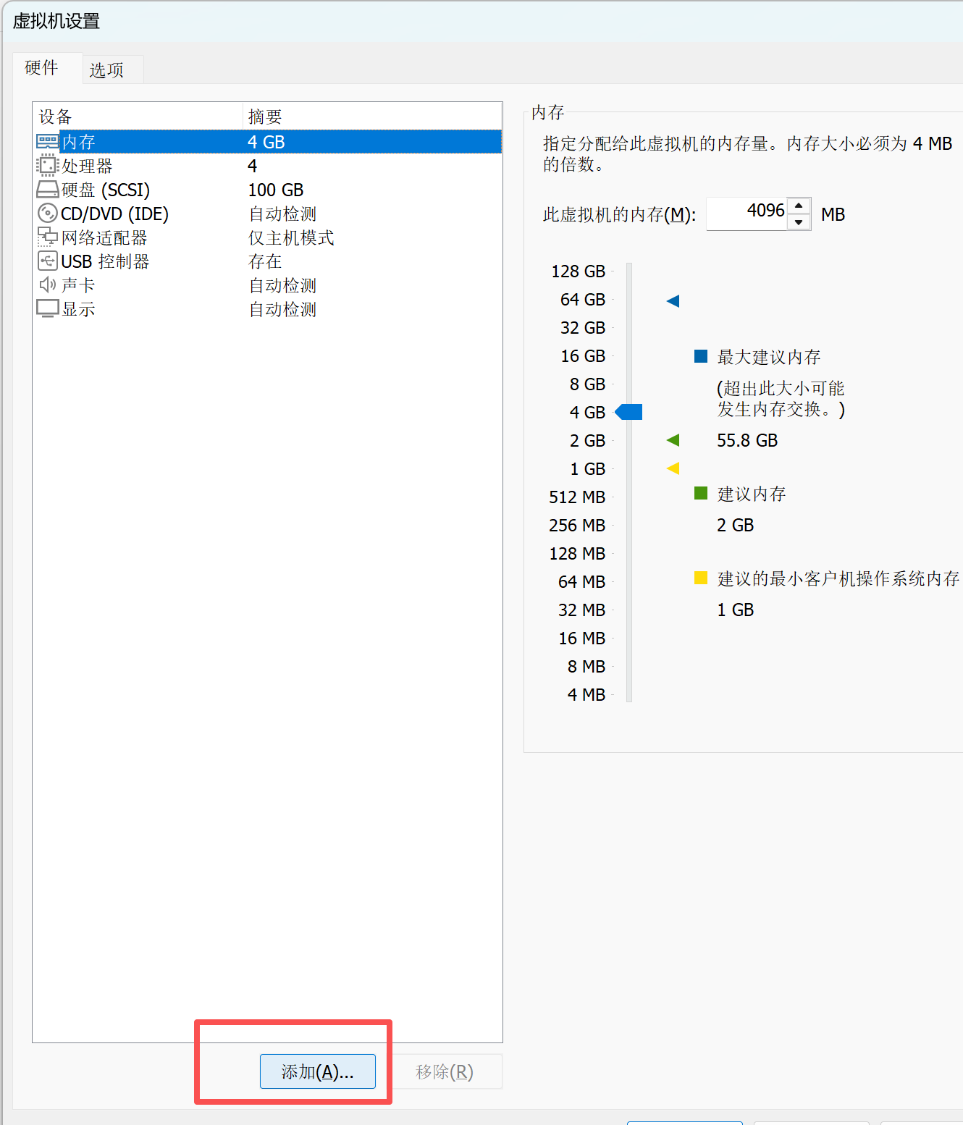
Task: Click the yellow minimum memory marker triangle
Action: [x=673, y=468]
